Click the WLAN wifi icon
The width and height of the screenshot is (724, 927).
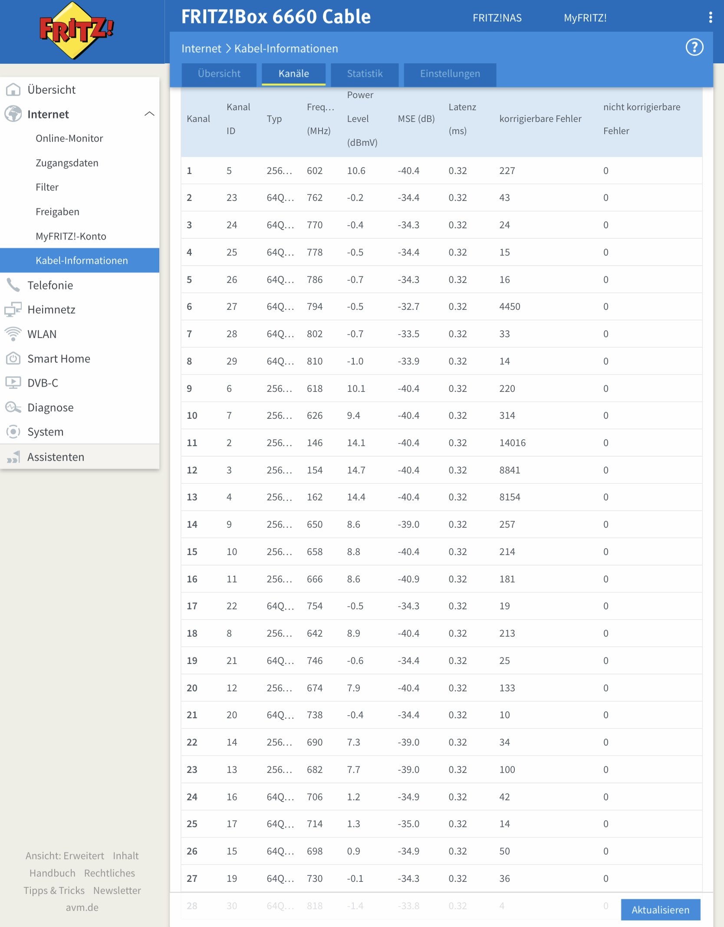click(13, 334)
